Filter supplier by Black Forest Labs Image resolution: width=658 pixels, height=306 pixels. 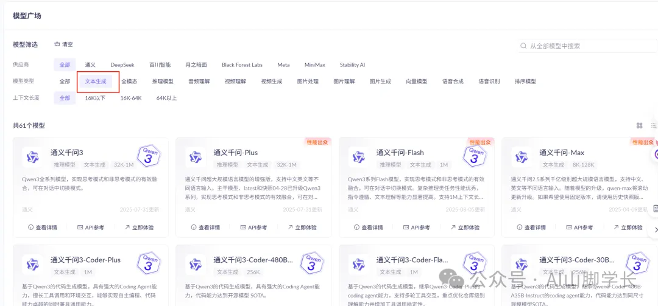click(242, 65)
